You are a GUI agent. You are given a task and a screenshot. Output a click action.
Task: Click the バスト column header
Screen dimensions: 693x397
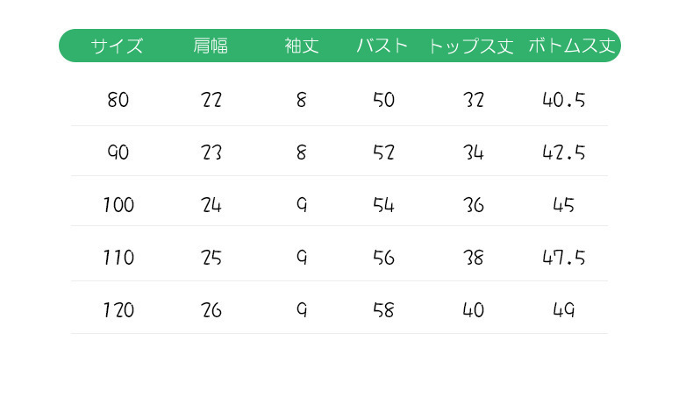click(x=382, y=46)
